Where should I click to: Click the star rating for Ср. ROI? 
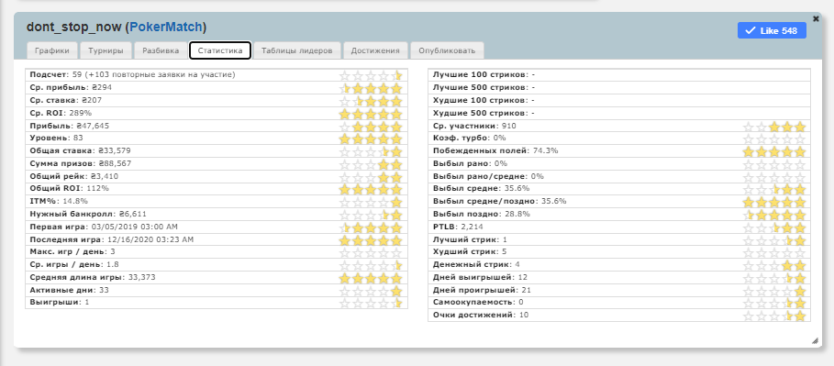[371, 114]
